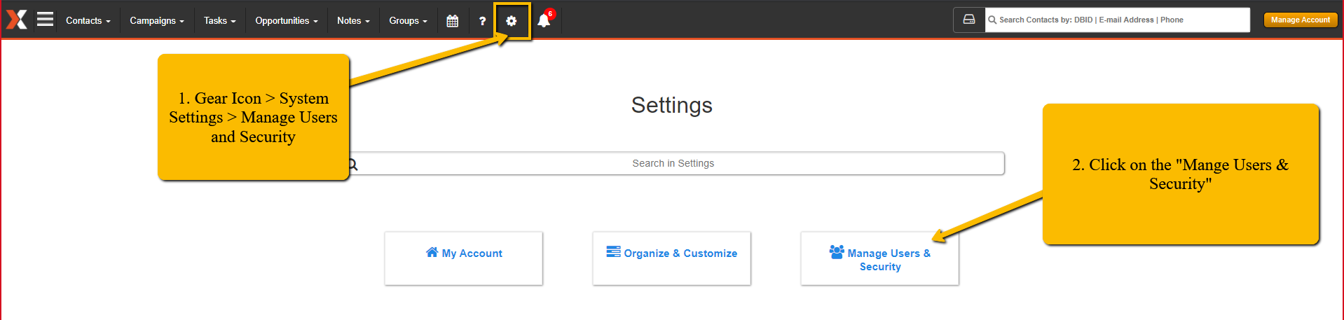
Task: Expand the Notes dropdown menu
Action: pyautogui.click(x=353, y=21)
